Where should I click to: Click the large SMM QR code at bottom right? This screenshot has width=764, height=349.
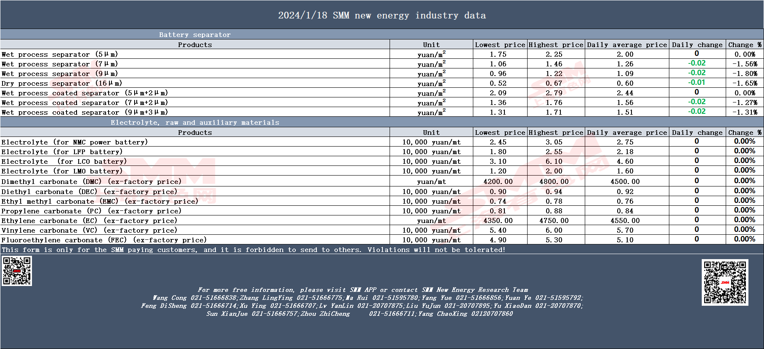(x=724, y=282)
